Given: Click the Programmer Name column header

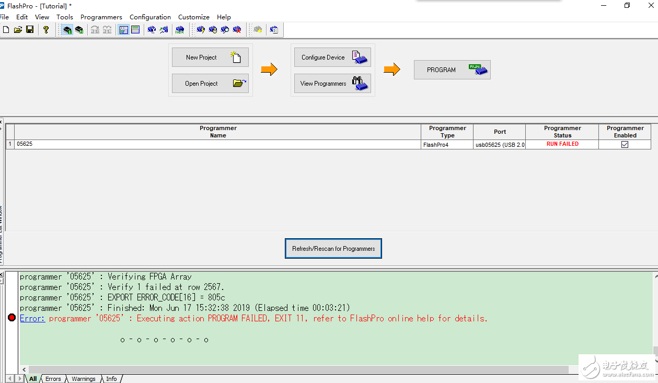Looking at the screenshot, I should [218, 132].
